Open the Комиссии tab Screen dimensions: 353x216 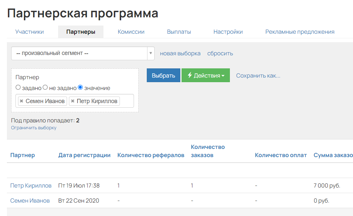[x=131, y=32]
